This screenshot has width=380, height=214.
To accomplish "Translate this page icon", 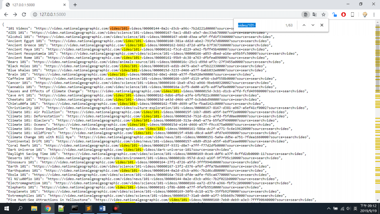I will pyautogui.click(x=315, y=14).
